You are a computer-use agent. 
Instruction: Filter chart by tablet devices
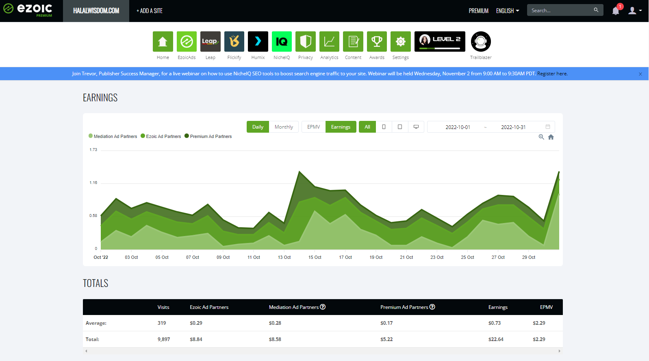tap(400, 127)
